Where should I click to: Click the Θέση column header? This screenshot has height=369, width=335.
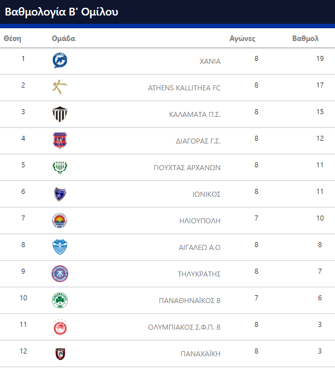pos(12,38)
